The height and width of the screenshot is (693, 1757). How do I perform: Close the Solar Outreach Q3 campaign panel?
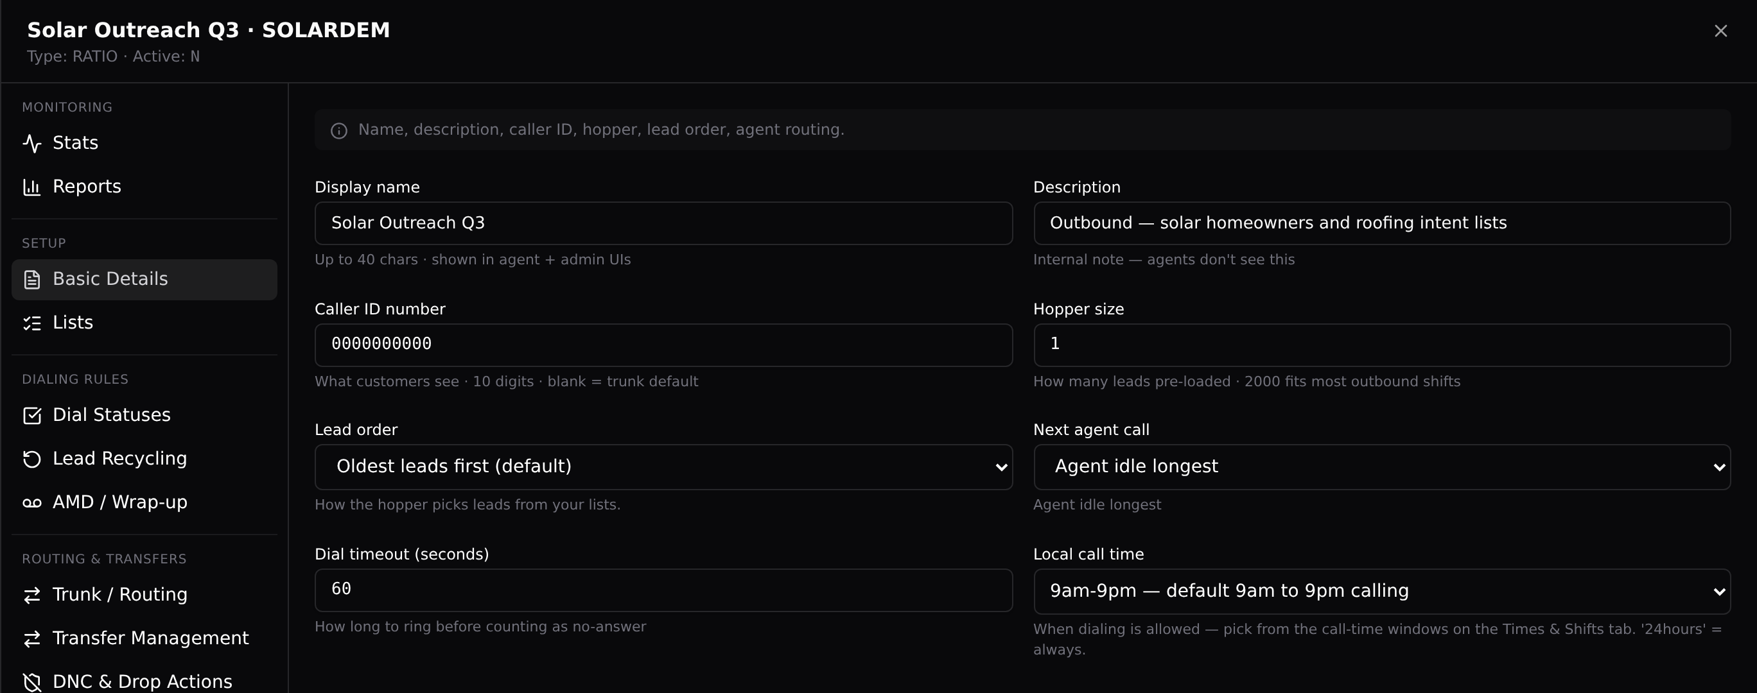(x=1720, y=31)
